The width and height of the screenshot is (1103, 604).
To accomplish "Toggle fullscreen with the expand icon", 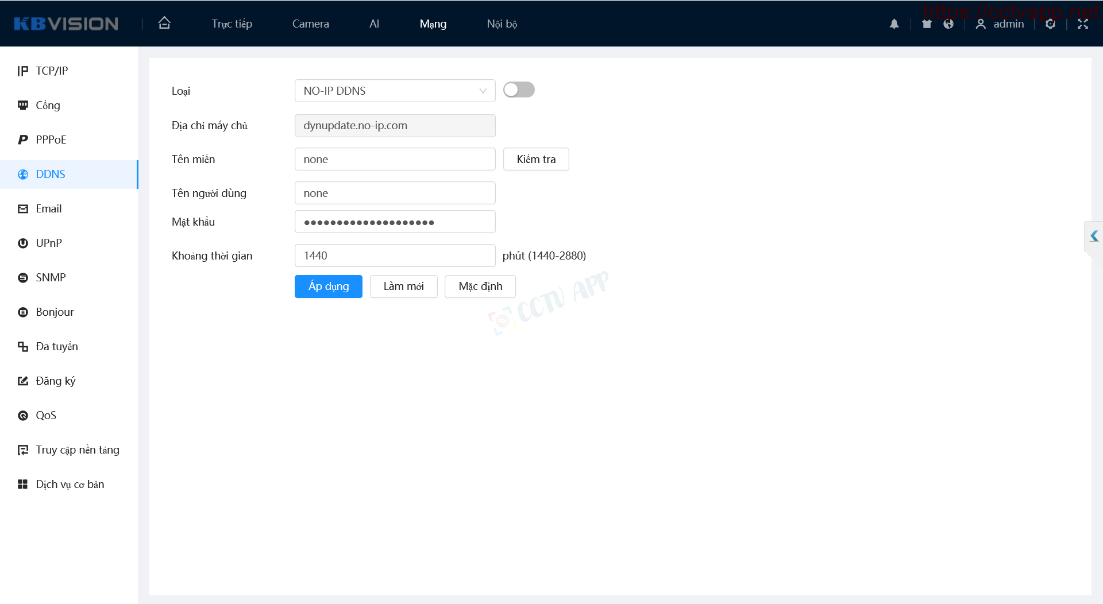I will [1083, 24].
